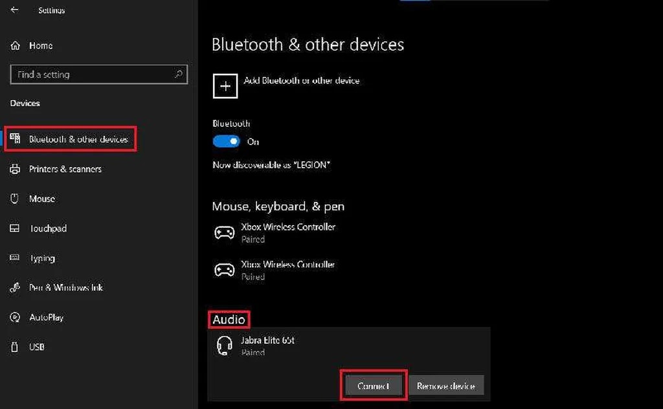Click Add Bluetooth or other device text
This screenshot has height=409, width=663.
[x=301, y=81]
